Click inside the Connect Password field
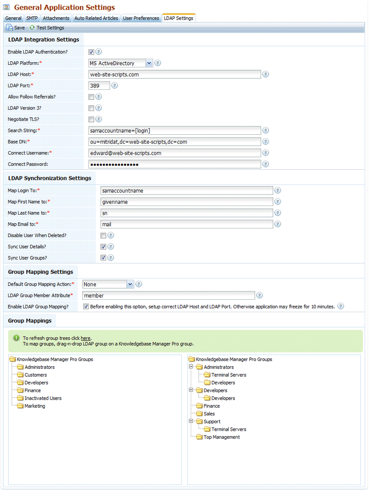This screenshot has height=491, width=369. (174, 164)
